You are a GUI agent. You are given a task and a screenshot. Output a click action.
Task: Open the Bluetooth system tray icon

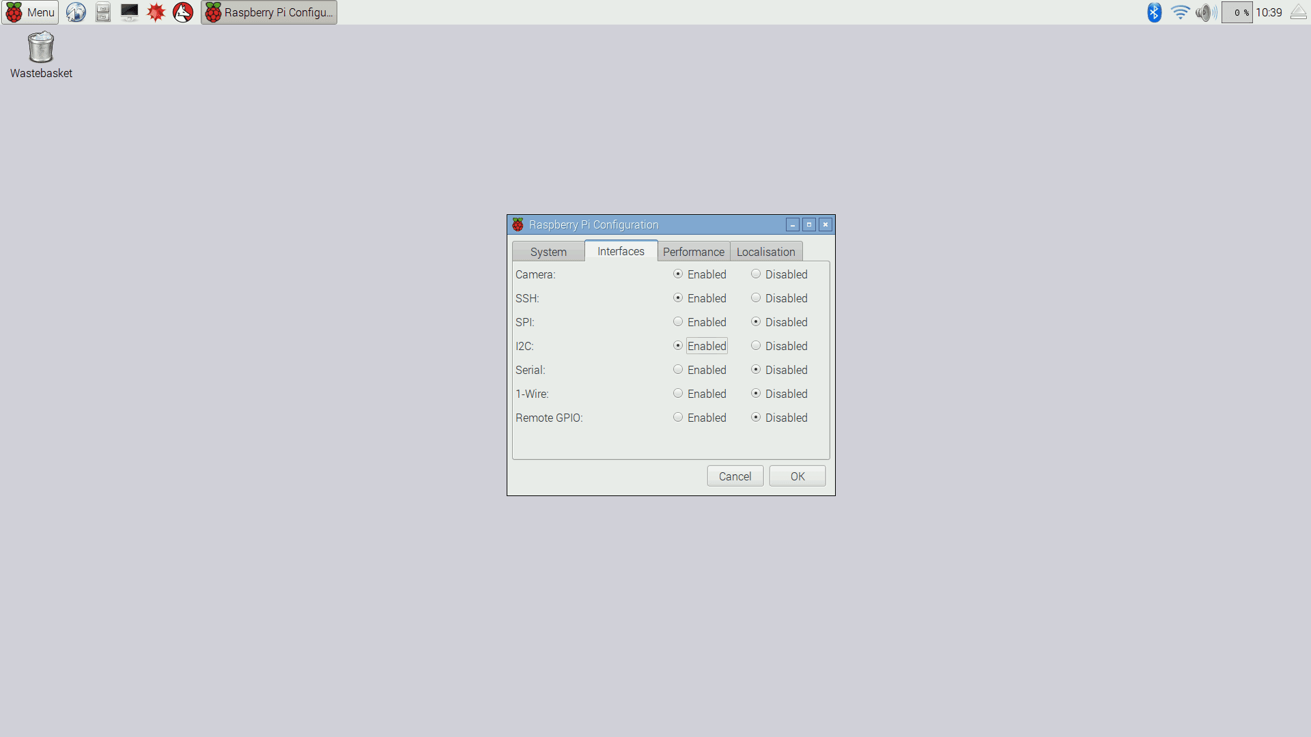tap(1155, 12)
